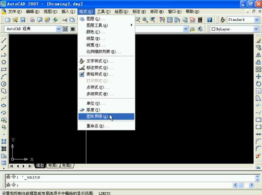Select the Polygon draw tool
The height and width of the screenshot is (195, 262).
tap(4, 62)
